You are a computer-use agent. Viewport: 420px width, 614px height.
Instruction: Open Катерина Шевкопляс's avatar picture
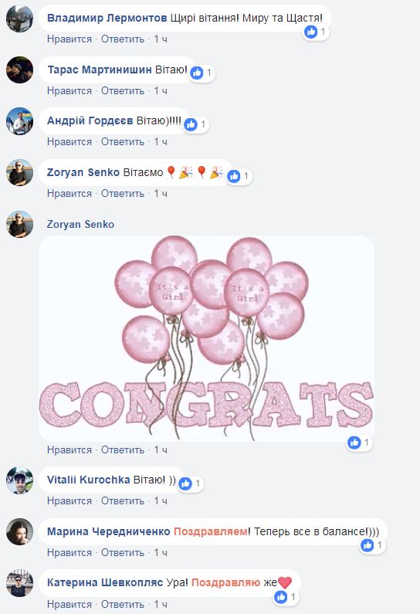pyautogui.click(x=19, y=583)
